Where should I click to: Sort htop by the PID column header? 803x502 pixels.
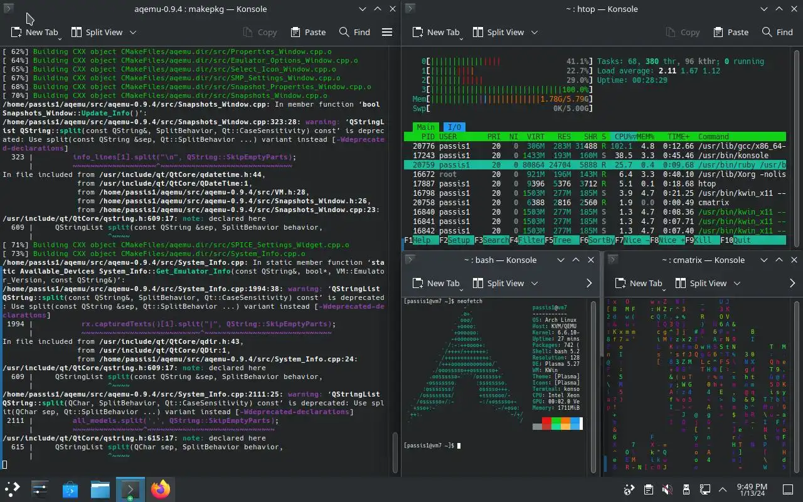pyautogui.click(x=428, y=136)
